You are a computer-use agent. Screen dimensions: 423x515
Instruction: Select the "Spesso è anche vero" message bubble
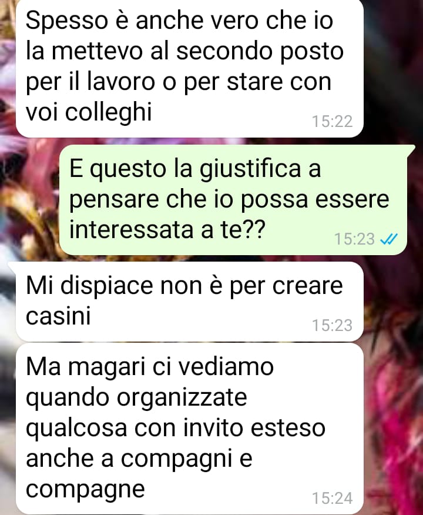[x=189, y=68]
